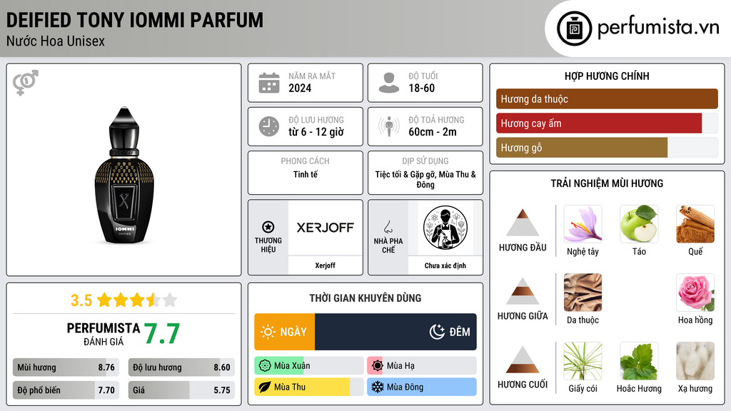
Task: Click the person icon beside Độ tuổi
Action: [389, 83]
